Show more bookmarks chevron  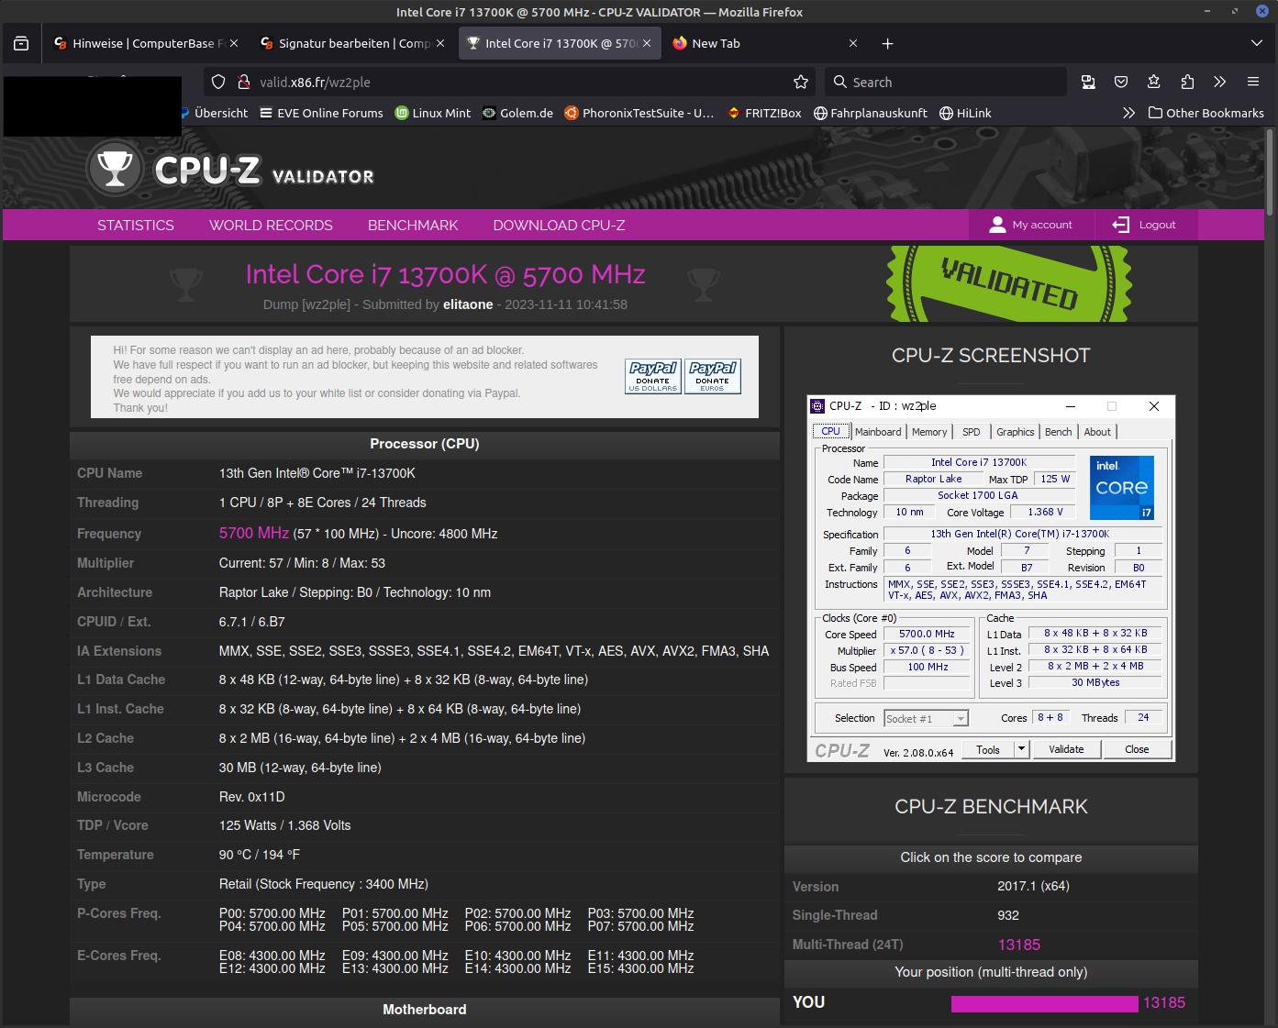pyautogui.click(x=1128, y=113)
